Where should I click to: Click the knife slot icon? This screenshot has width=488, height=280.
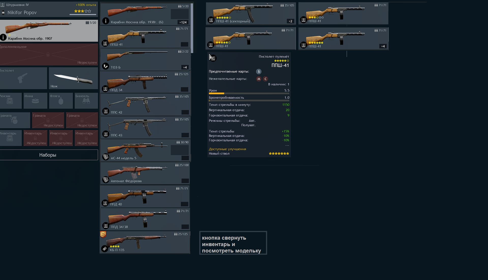pos(73,78)
